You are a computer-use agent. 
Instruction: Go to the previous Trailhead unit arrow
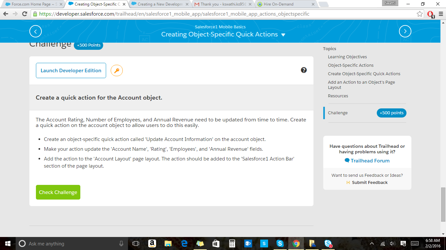pos(36,31)
